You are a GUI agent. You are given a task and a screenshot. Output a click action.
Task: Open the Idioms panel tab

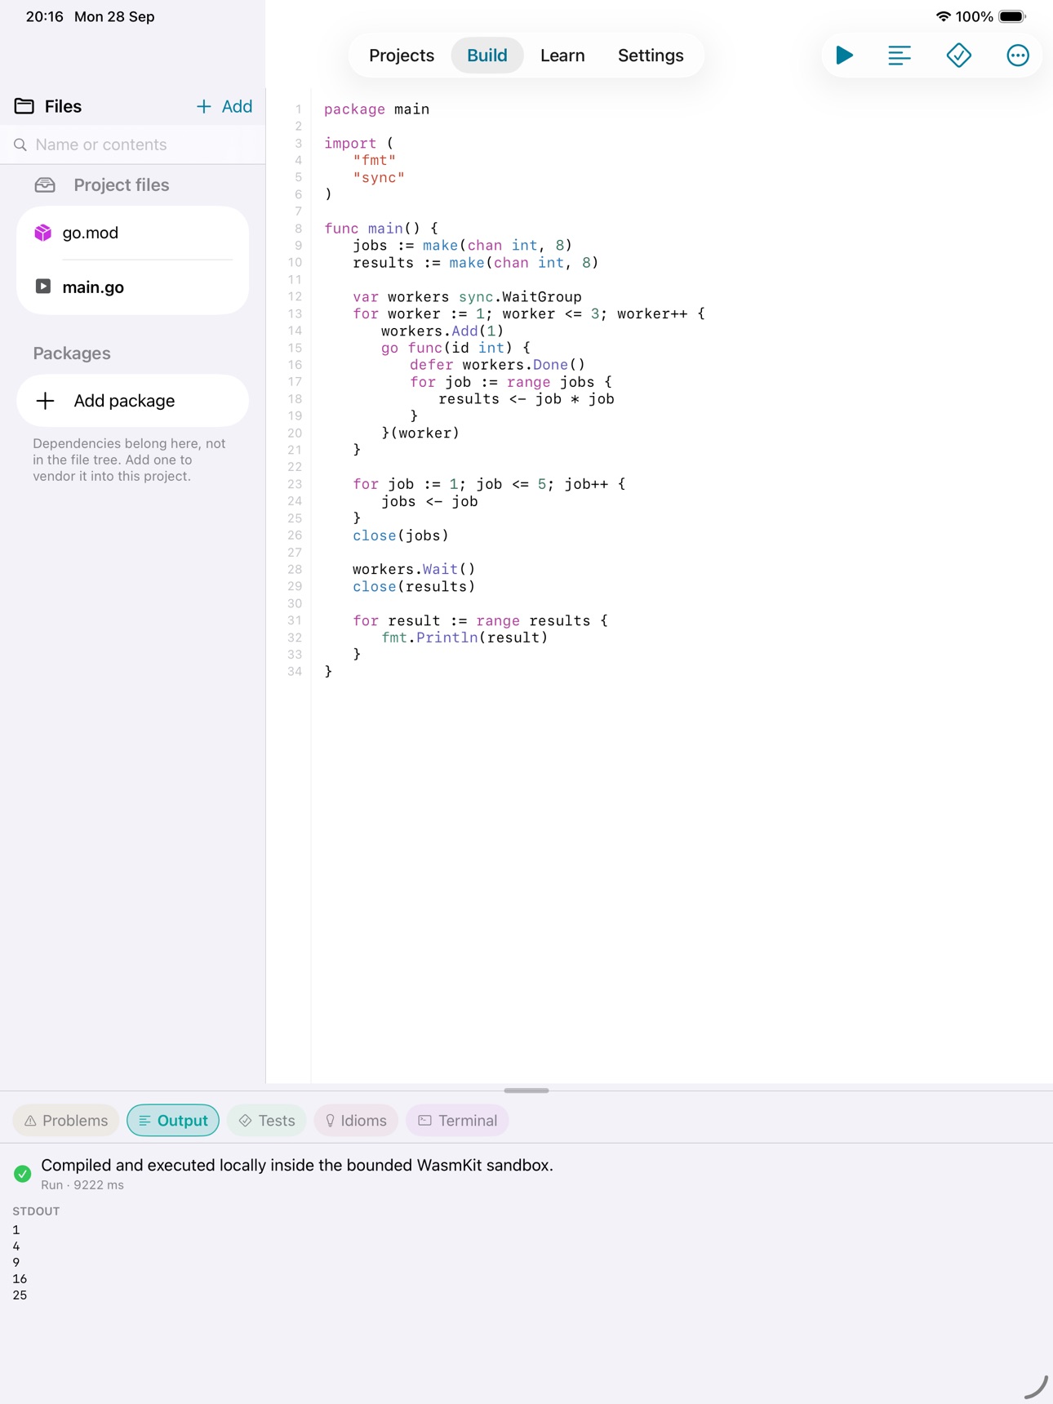click(356, 1121)
